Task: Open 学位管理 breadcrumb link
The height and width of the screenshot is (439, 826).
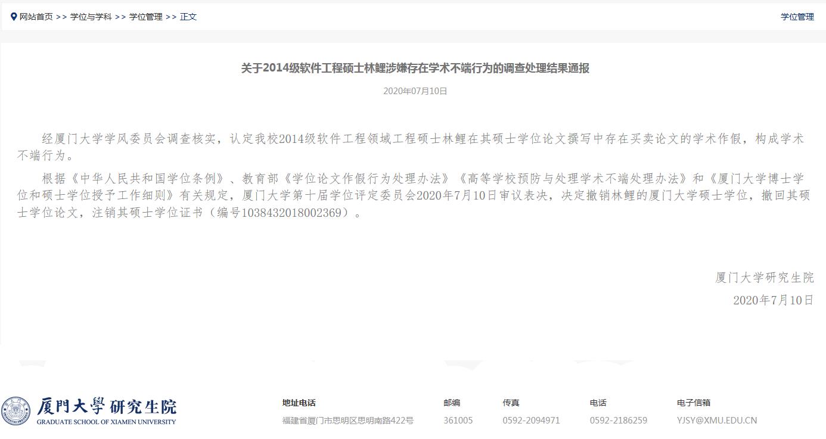Action: coord(145,17)
